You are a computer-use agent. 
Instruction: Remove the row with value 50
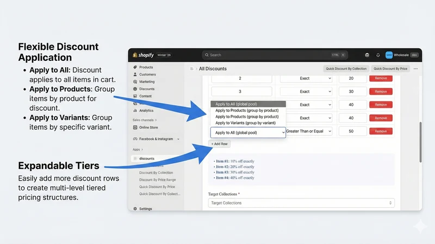pyautogui.click(x=381, y=131)
